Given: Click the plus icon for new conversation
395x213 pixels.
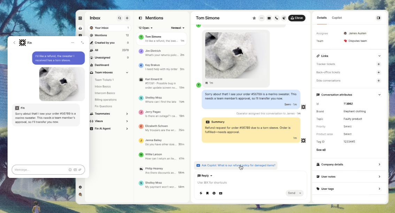Looking at the screenshot, I should coord(127,18).
